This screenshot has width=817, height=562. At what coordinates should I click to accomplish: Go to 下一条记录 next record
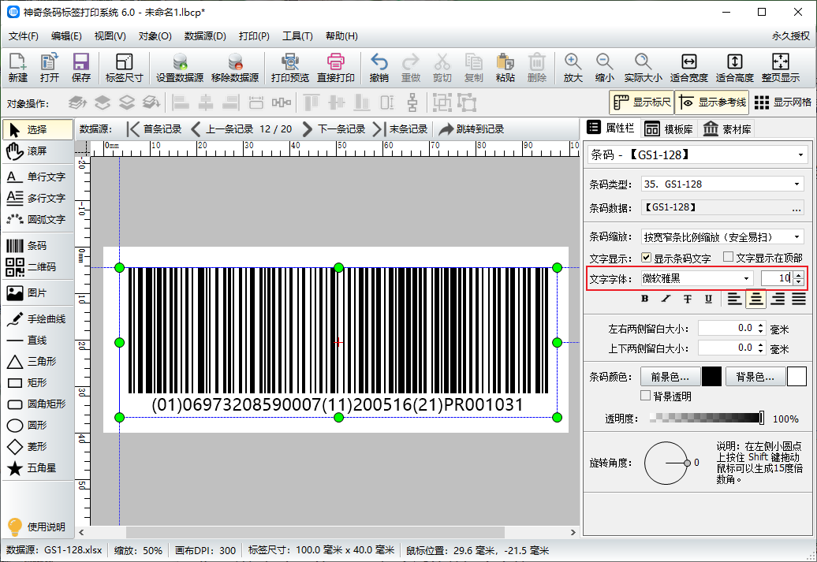[334, 129]
